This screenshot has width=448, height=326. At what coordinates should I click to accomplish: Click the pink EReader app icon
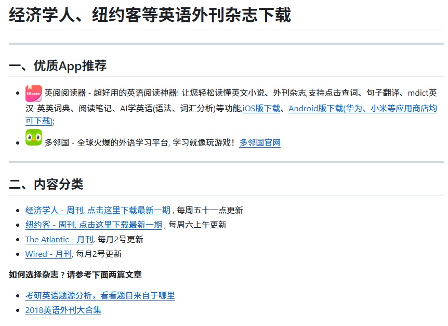(34, 94)
